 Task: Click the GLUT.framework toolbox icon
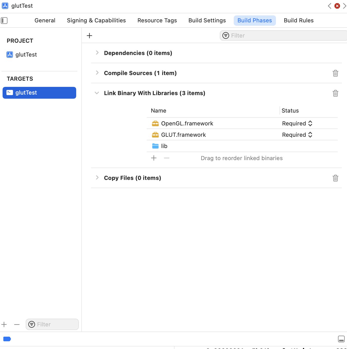[x=155, y=135]
